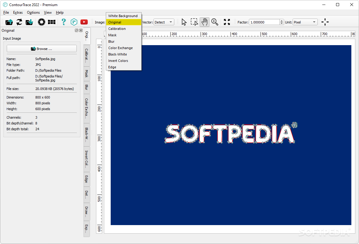
Task: Choose Invert Colors in image list
Action: point(124,61)
